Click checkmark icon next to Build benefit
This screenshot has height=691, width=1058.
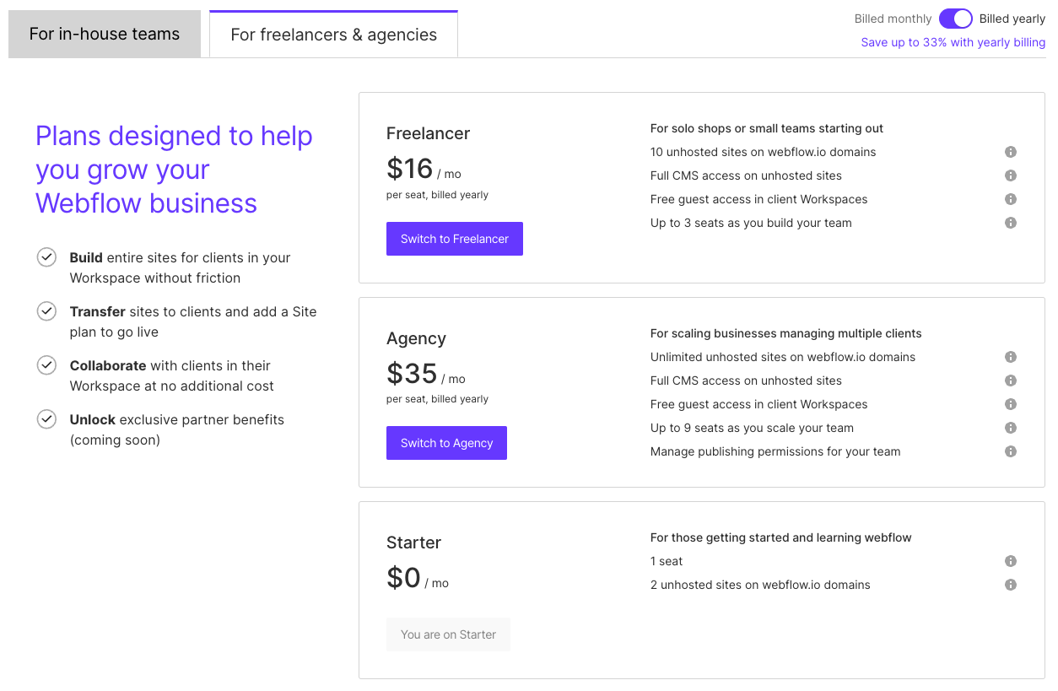click(46, 256)
